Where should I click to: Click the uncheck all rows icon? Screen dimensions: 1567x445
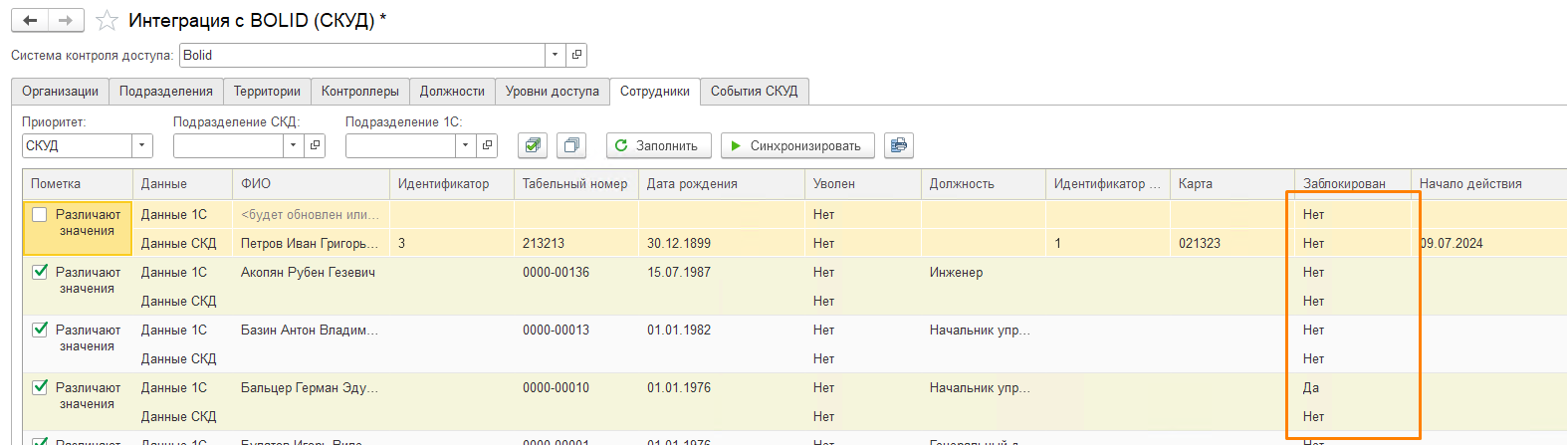[571, 145]
